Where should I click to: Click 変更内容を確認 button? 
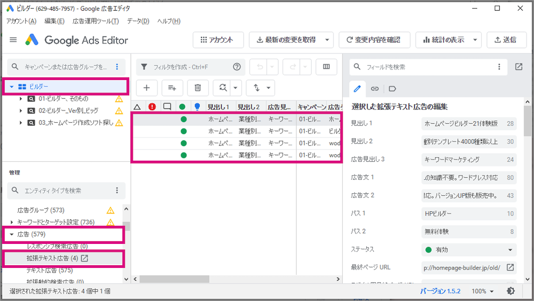click(374, 40)
